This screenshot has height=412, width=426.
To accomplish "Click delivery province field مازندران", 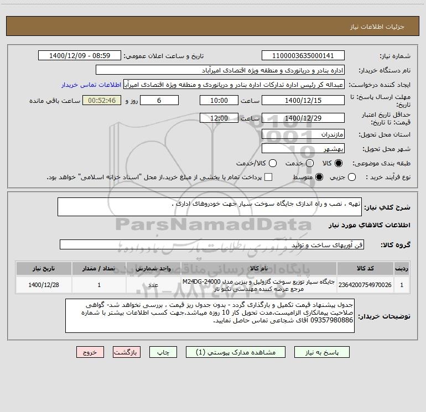I will pos(303,134).
